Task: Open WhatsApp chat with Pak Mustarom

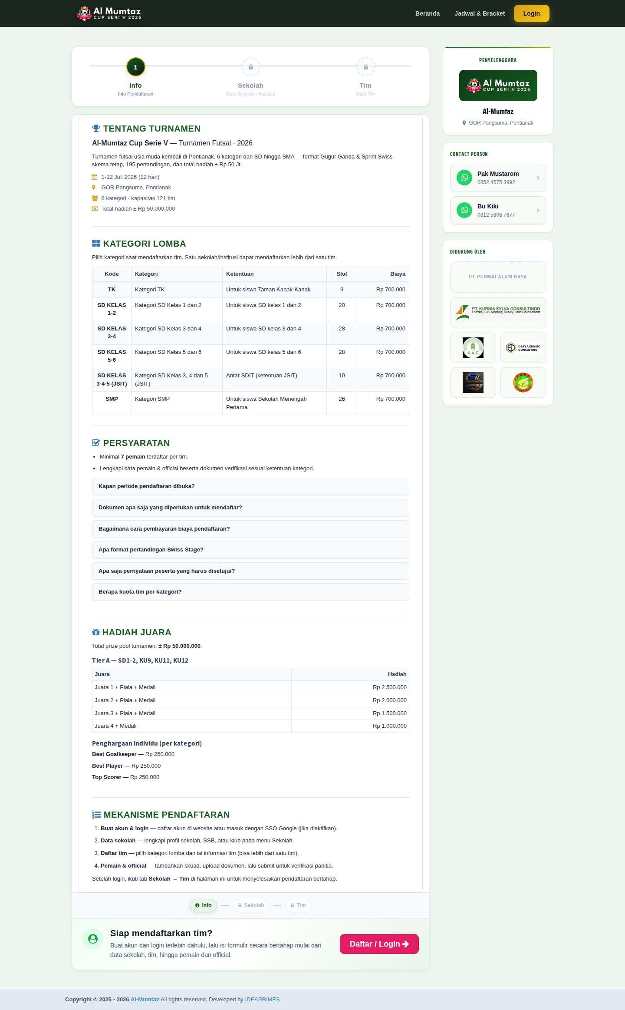Action: 498,178
